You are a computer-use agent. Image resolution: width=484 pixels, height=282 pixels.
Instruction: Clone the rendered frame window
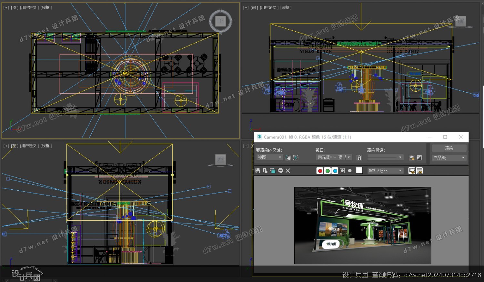[x=273, y=171]
